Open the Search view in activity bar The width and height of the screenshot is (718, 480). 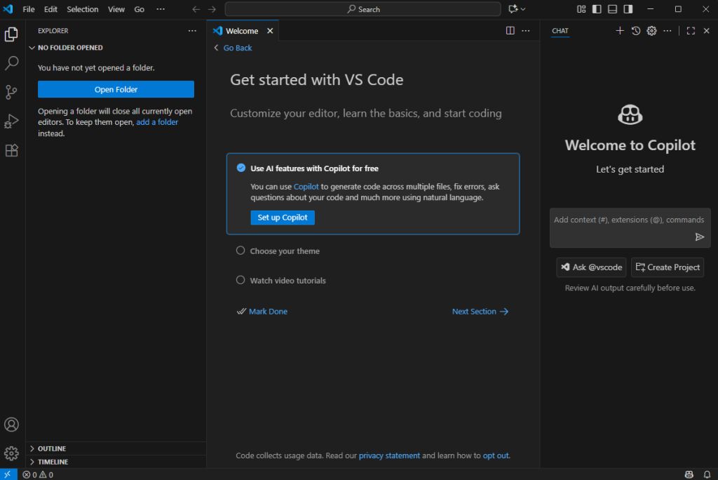[12, 63]
